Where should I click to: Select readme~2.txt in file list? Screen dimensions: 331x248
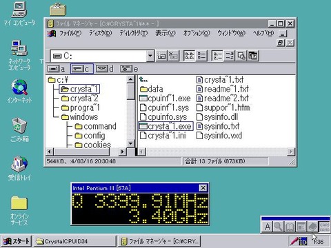[x=223, y=99]
